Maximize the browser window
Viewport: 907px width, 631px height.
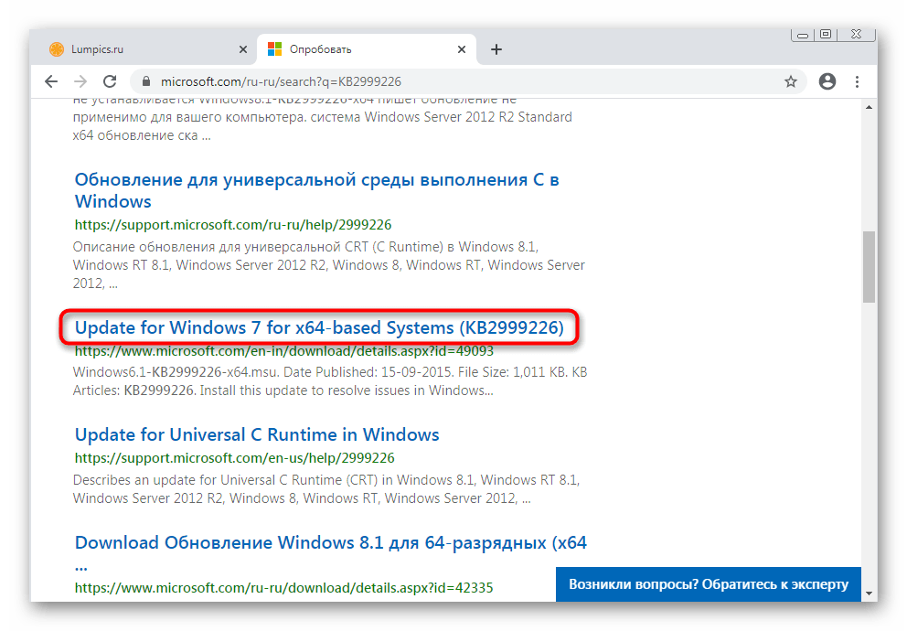(x=826, y=35)
